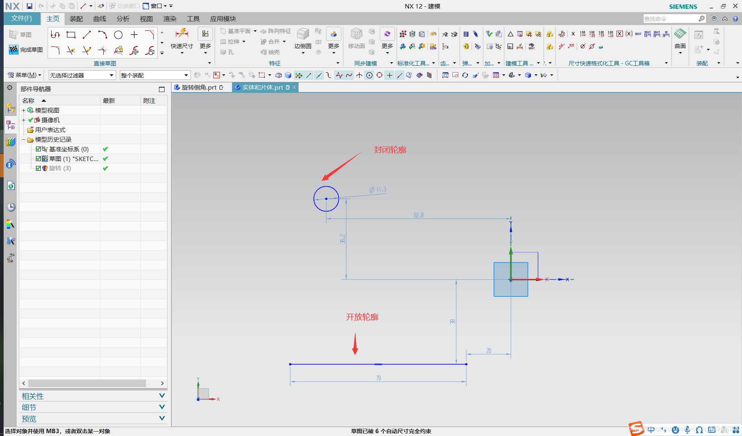Click the help question mark icon
This screenshot has width=742, height=436.
pos(736,19)
